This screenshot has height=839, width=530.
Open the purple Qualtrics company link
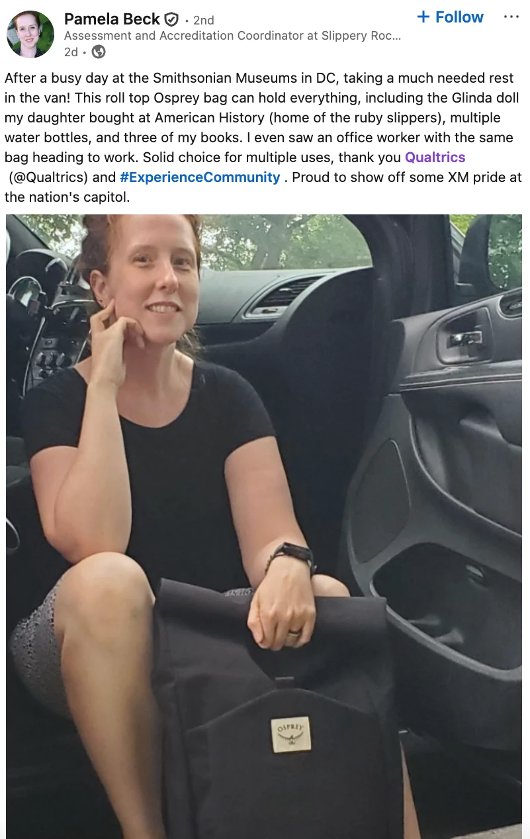(x=435, y=157)
